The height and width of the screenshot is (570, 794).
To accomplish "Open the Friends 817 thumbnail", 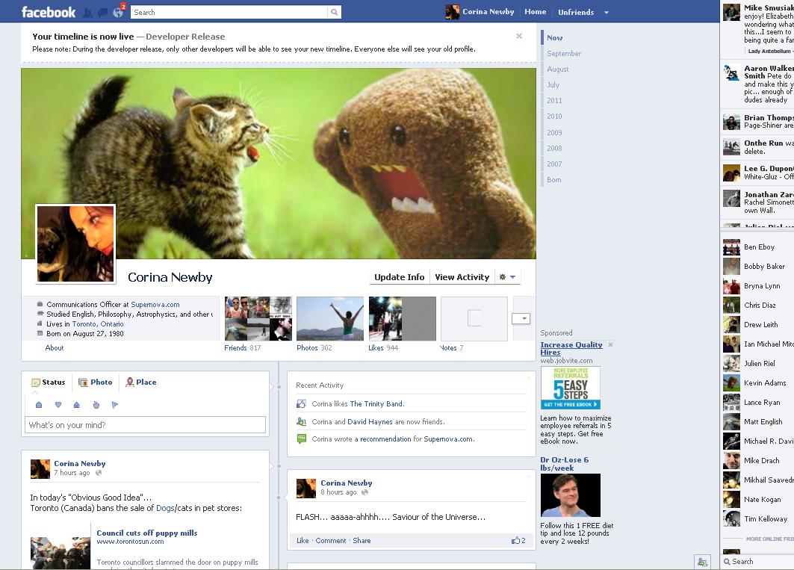I will coord(258,319).
